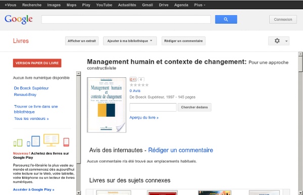Open +Vous in the top bar

[10, 5]
